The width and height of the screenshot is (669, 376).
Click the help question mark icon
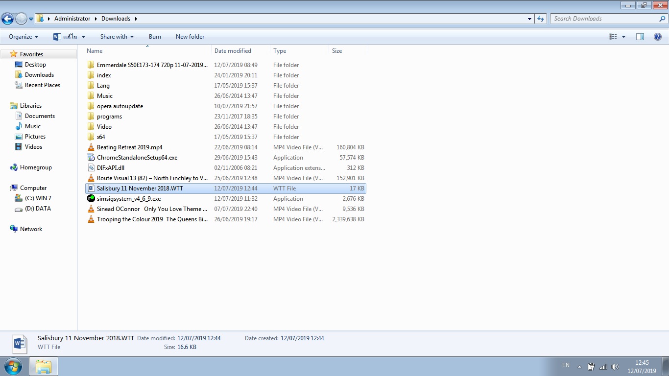(x=658, y=37)
